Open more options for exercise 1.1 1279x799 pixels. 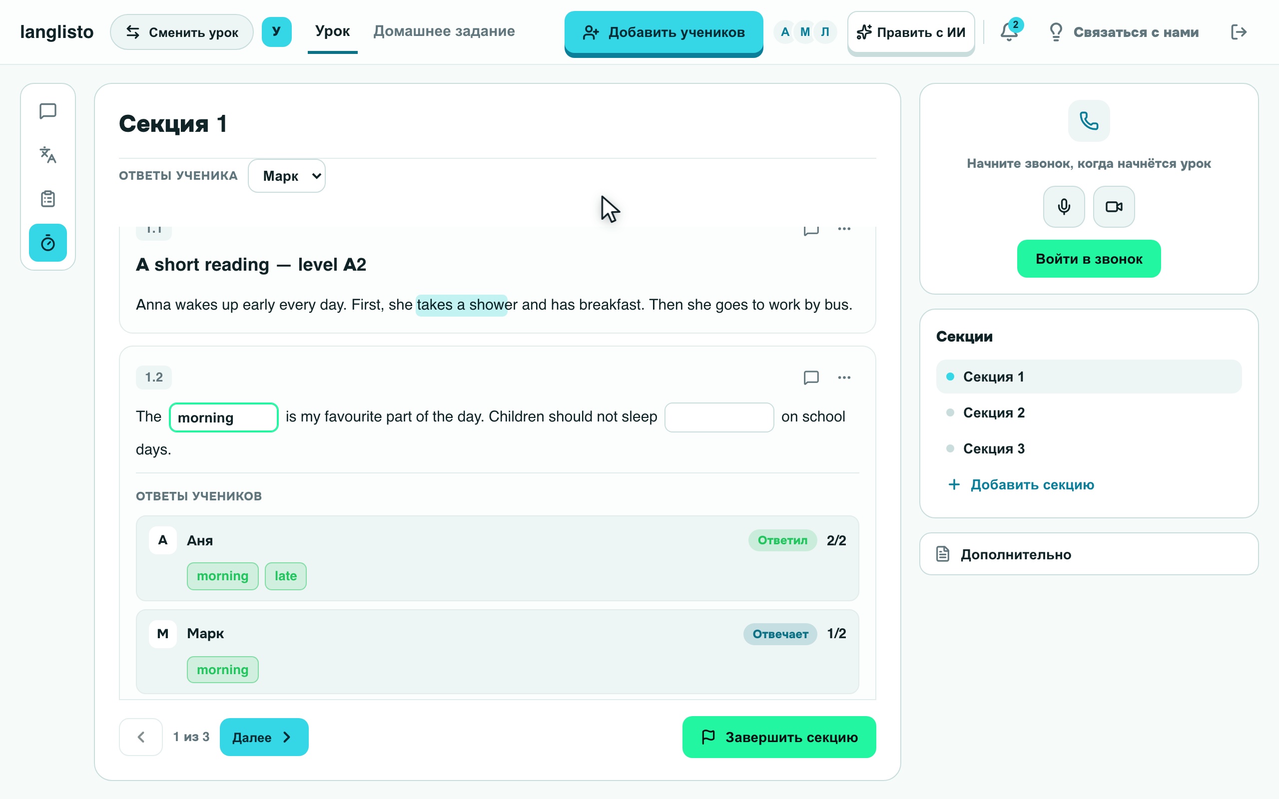click(844, 229)
